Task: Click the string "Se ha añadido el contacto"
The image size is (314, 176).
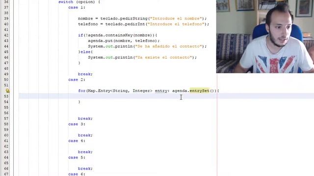Action: [x=168, y=46]
